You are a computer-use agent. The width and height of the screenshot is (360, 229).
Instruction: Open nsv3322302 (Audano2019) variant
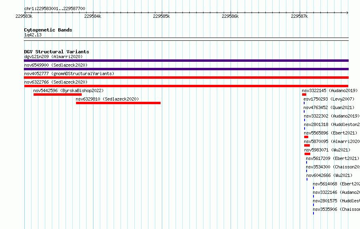[x=332, y=116]
